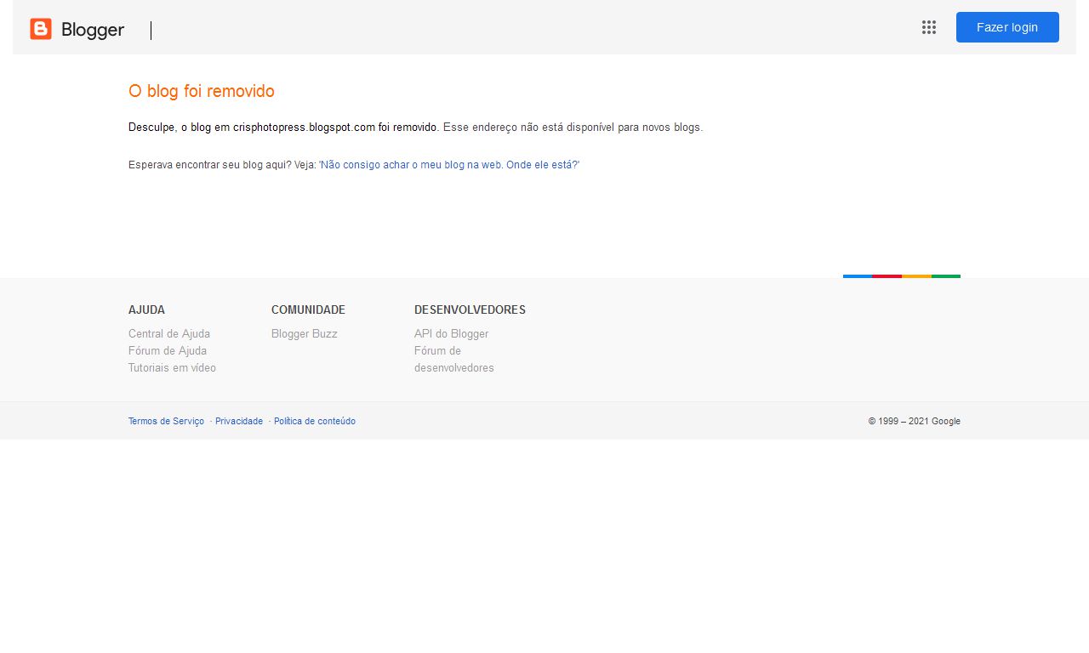Screen dimensions: 1089x653
Task: Open the 'Não consigo achar o meu blog' link
Action: (x=449, y=165)
